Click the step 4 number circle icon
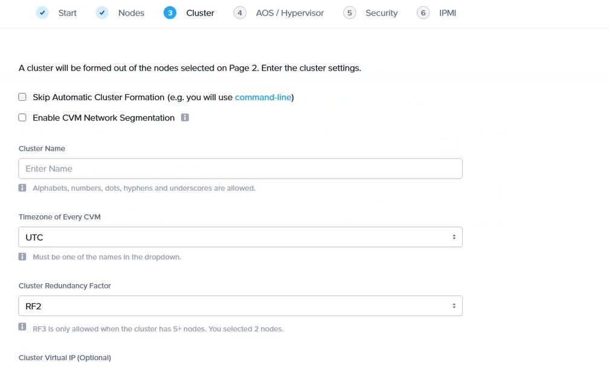 [x=240, y=13]
